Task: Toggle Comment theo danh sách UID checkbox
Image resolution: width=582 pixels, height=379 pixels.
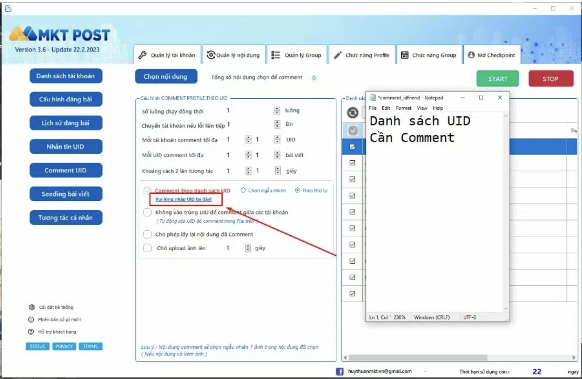Action: point(147,190)
